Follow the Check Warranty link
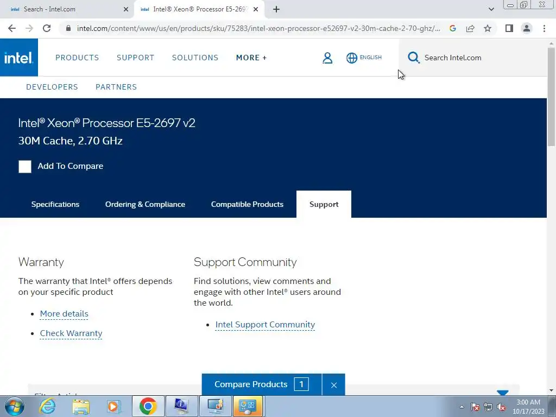Image resolution: width=556 pixels, height=417 pixels. [x=71, y=333]
